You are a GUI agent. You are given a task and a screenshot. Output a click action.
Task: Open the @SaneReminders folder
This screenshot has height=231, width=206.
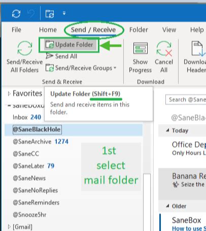click(36, 203)
